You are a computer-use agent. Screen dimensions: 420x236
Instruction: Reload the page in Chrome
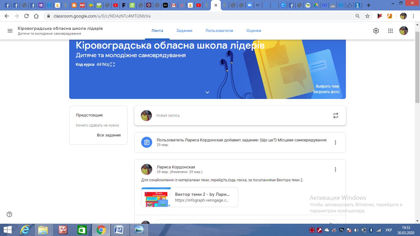(x=26, y=16)
